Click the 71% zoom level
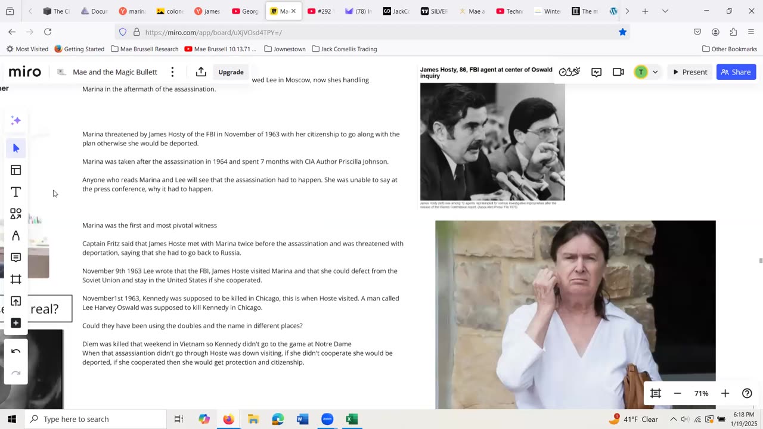Viewport: 763px width, 429px height. [x=701, y=393]
